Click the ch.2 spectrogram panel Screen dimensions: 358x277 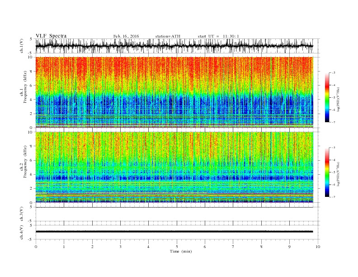click(x=174, y=167)
